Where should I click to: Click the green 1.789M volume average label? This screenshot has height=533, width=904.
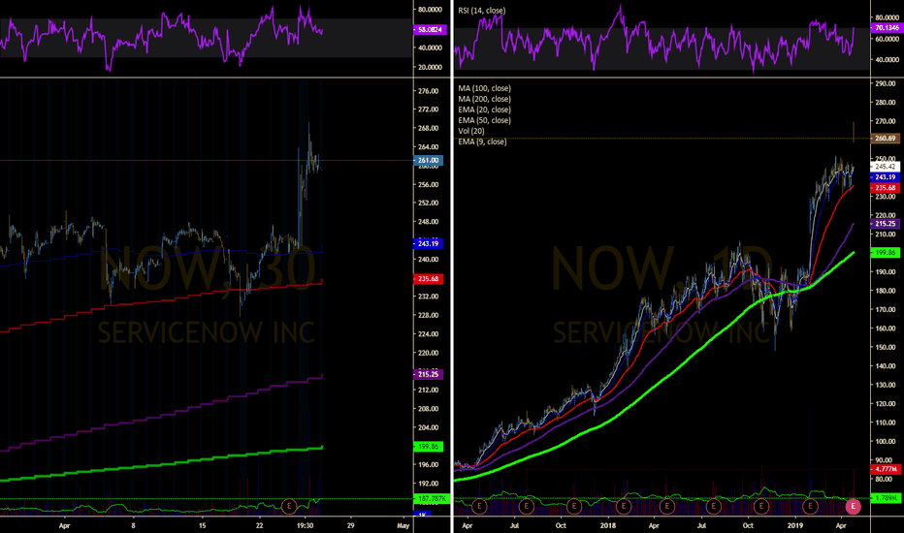click(x=885, y=498)
